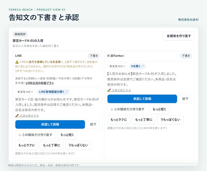The height and width of the screenshot is (171, 207).
Task: Click the pencil icon under the X draft text
Action: click(x=109, y=90)
